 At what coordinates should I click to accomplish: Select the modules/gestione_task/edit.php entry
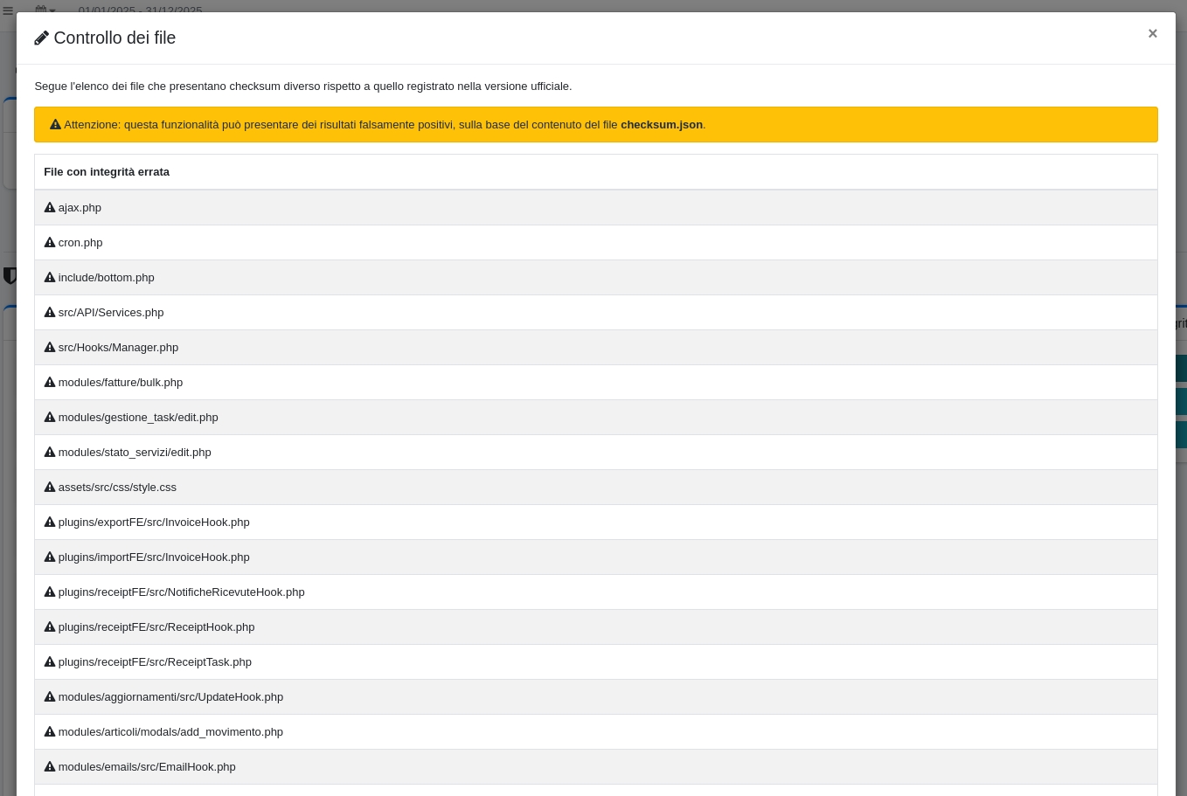pyautogui.click(x=138, y=418)
